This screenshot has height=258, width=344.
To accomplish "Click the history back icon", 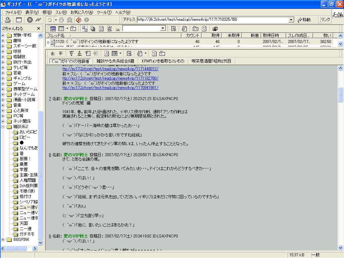I will click(50, 20).
